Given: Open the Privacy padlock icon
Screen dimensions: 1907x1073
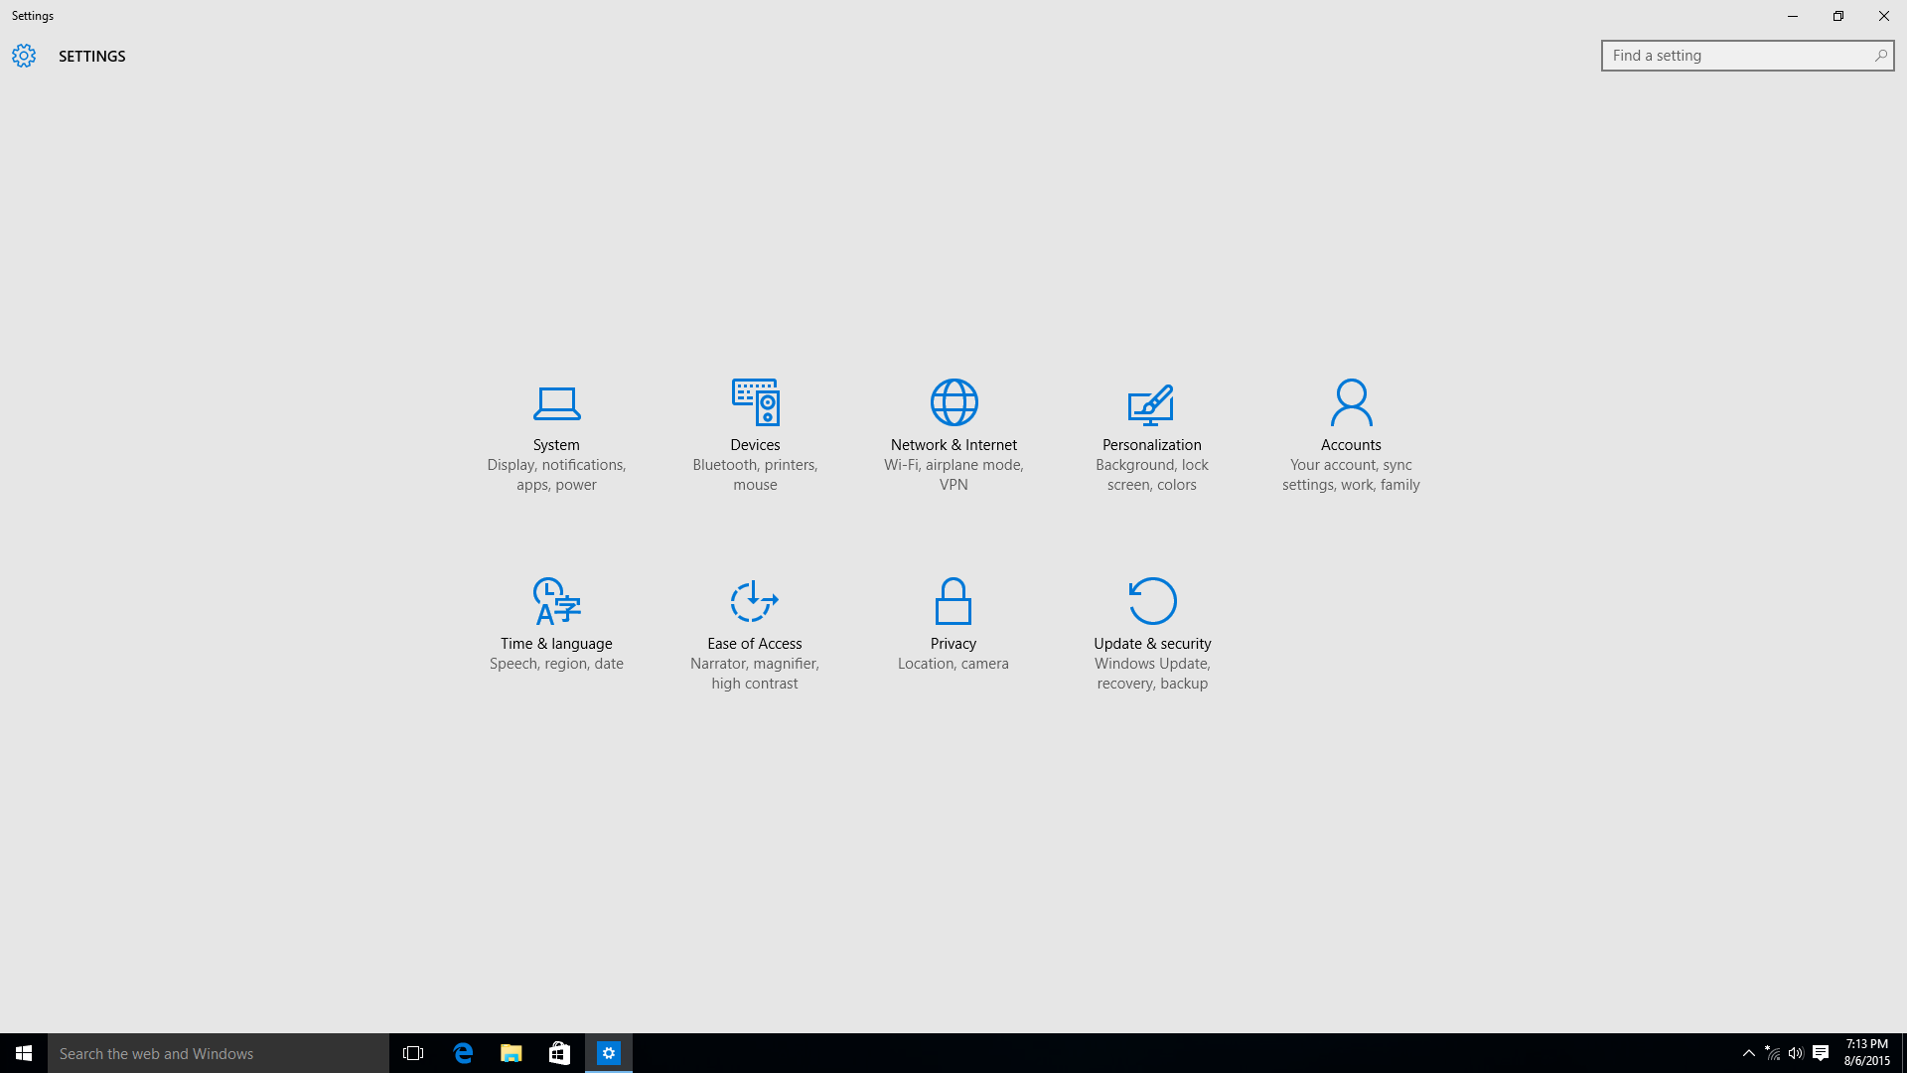Looking at the screenshot, I should (x=953, y=601).
